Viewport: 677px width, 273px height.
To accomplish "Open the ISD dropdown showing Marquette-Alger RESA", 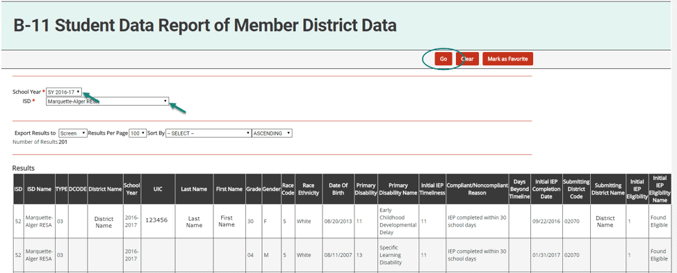I will (x=107, y=101).
